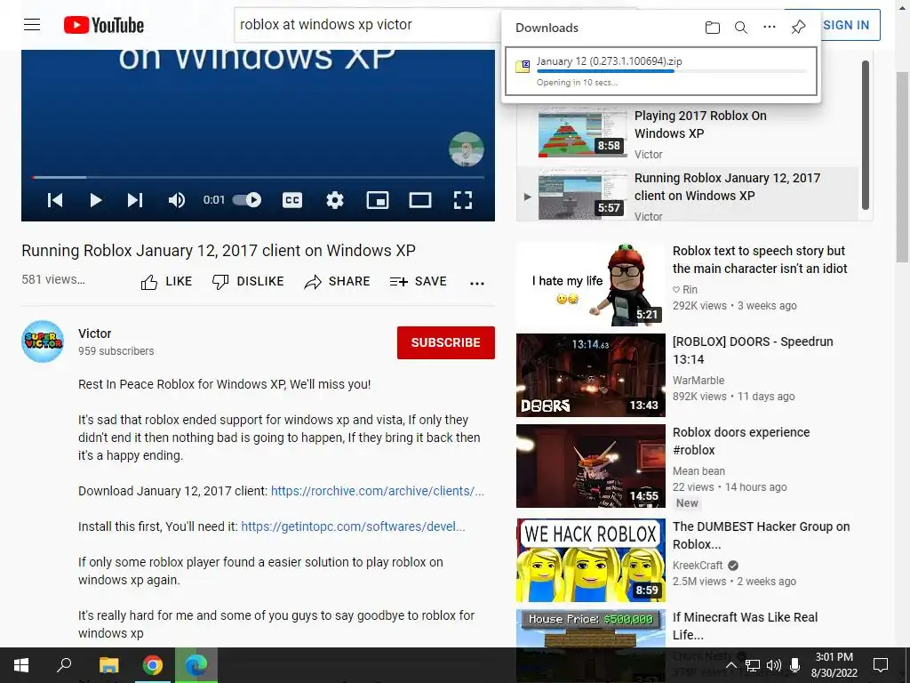
Task: Click the 581 views count
Action: tap(52, 279)
